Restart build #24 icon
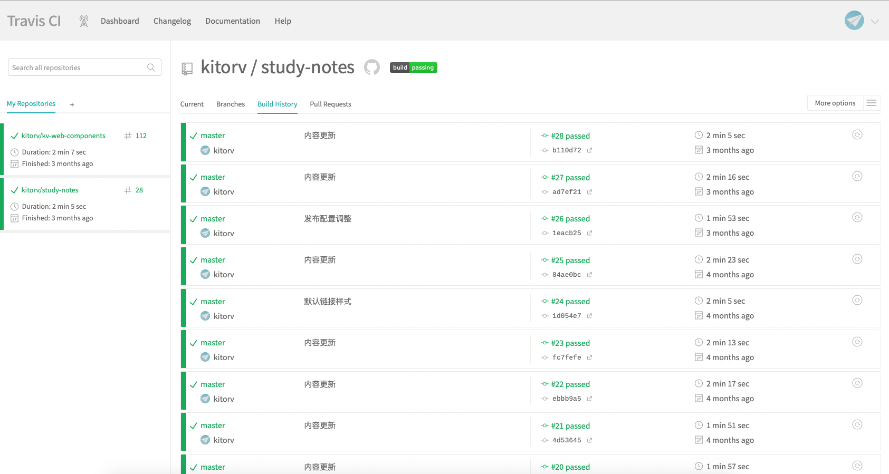Viewport: 889px width, 474px height. point(857,300)
